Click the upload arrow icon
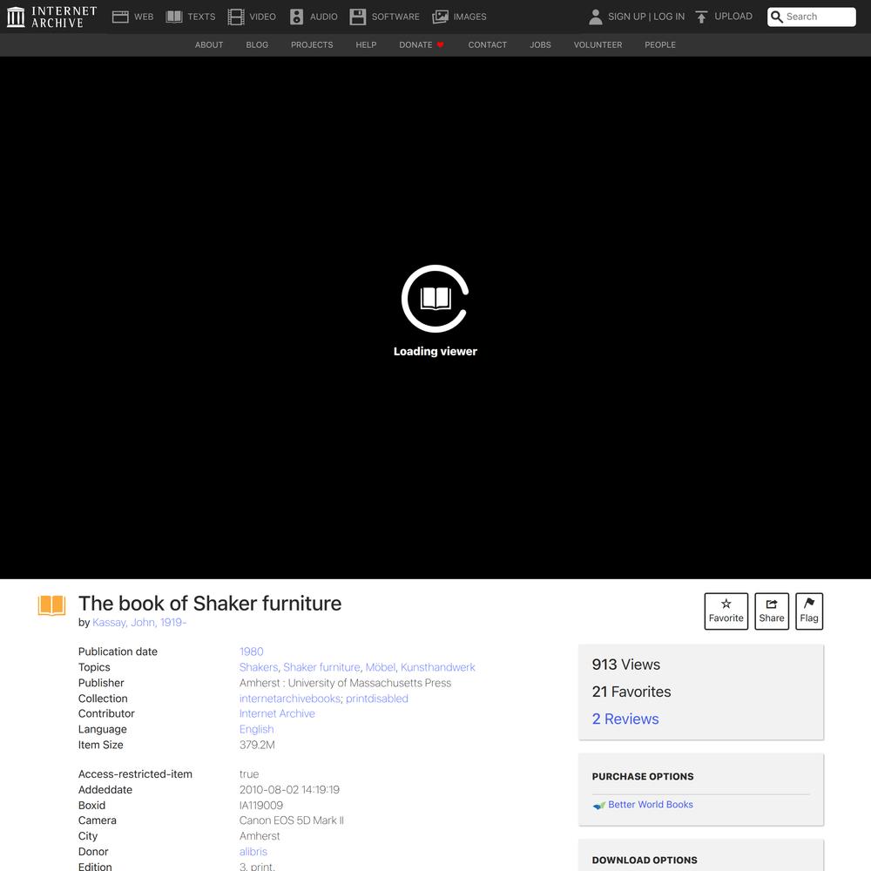The width and height of the screenshot is (871, 871). (x=701, y=17)
